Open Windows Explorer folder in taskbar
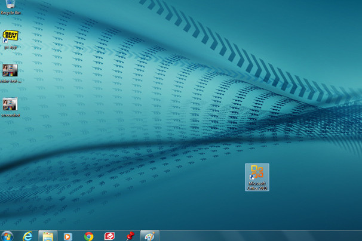 click(48, 236)
